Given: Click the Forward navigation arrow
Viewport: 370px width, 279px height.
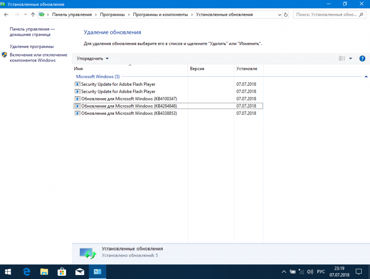Looking at the screenshot, I should tap(17, 15).
